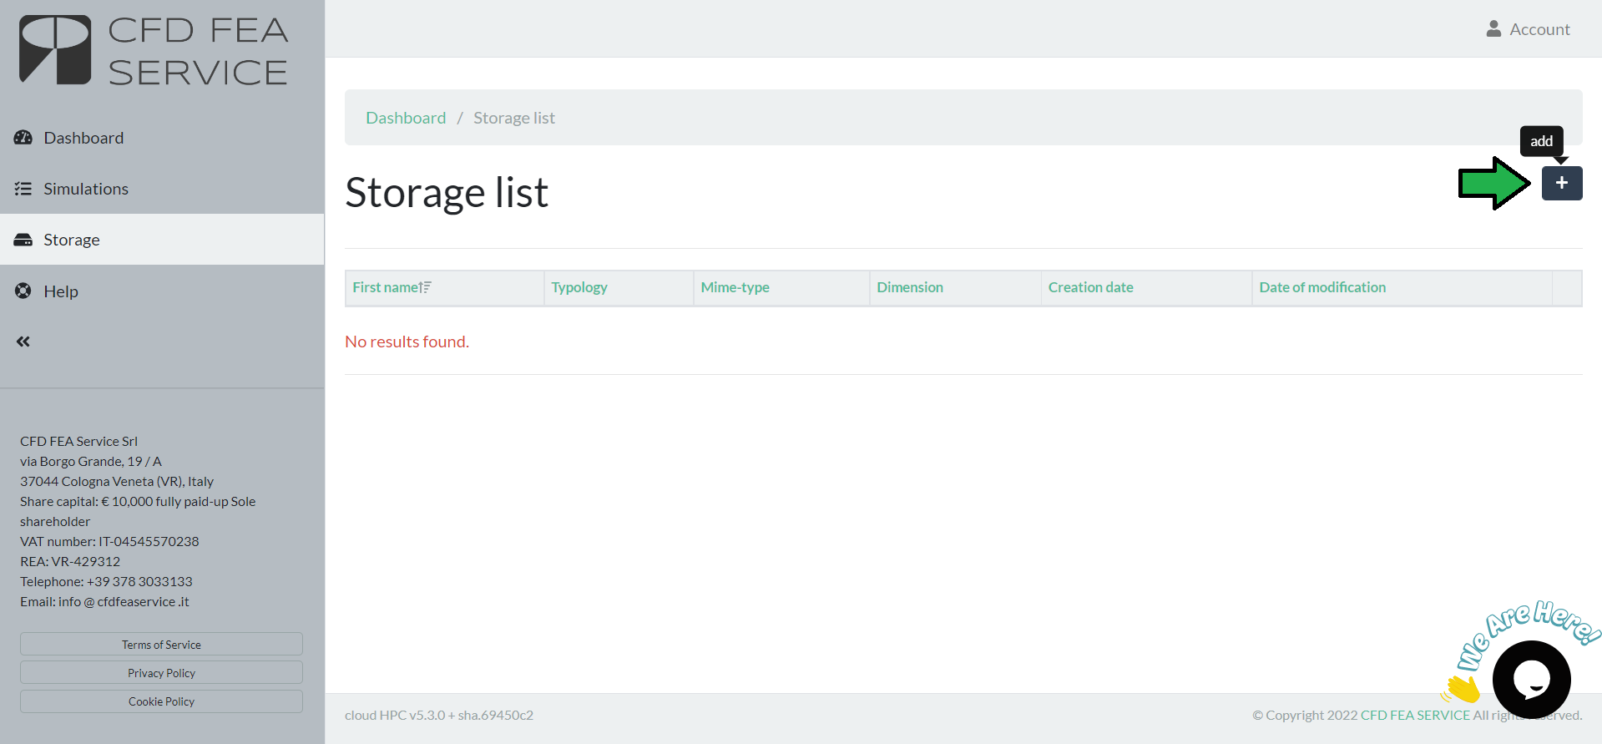Open the Terms of Service button
The width and height of the screenshot is (1602, 744).
(x=161, y=645)
